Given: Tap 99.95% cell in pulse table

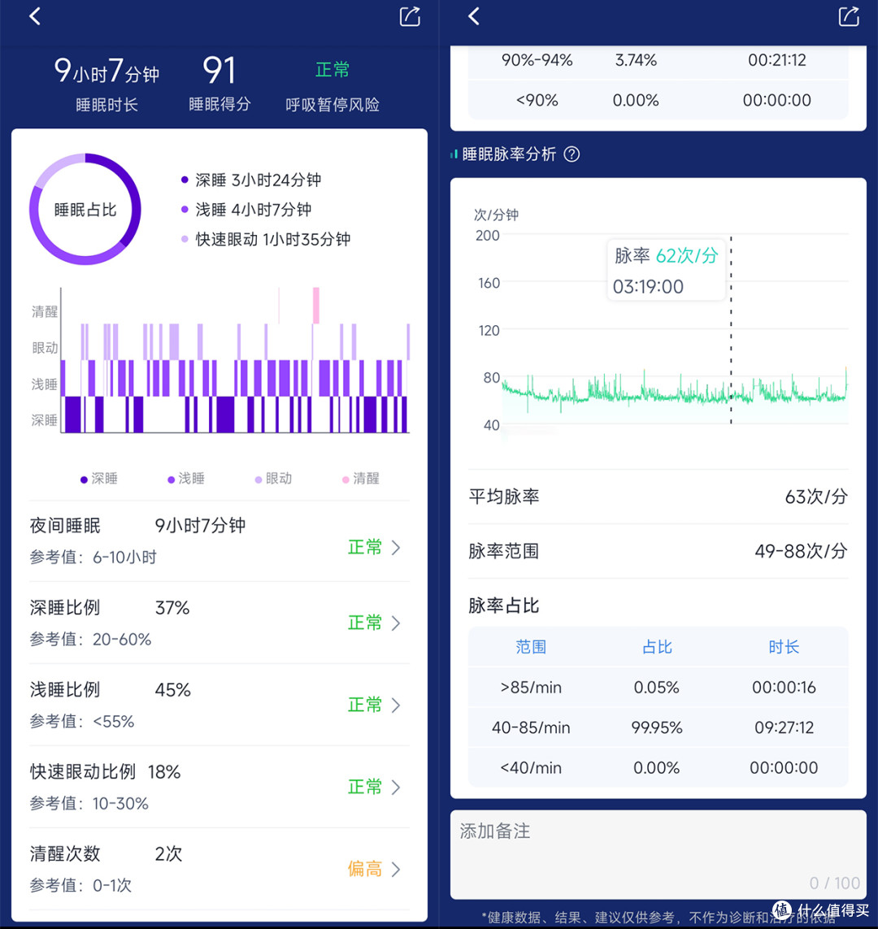Looking at the screenshot, I should [x=657, y=727].
